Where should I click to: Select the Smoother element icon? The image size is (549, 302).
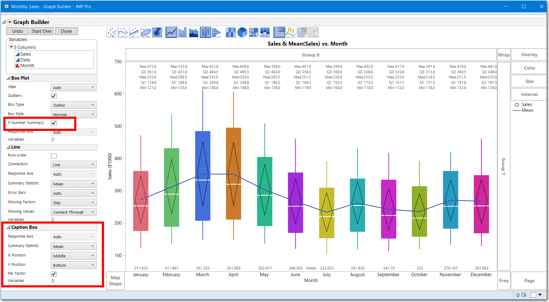coord(123,32)
